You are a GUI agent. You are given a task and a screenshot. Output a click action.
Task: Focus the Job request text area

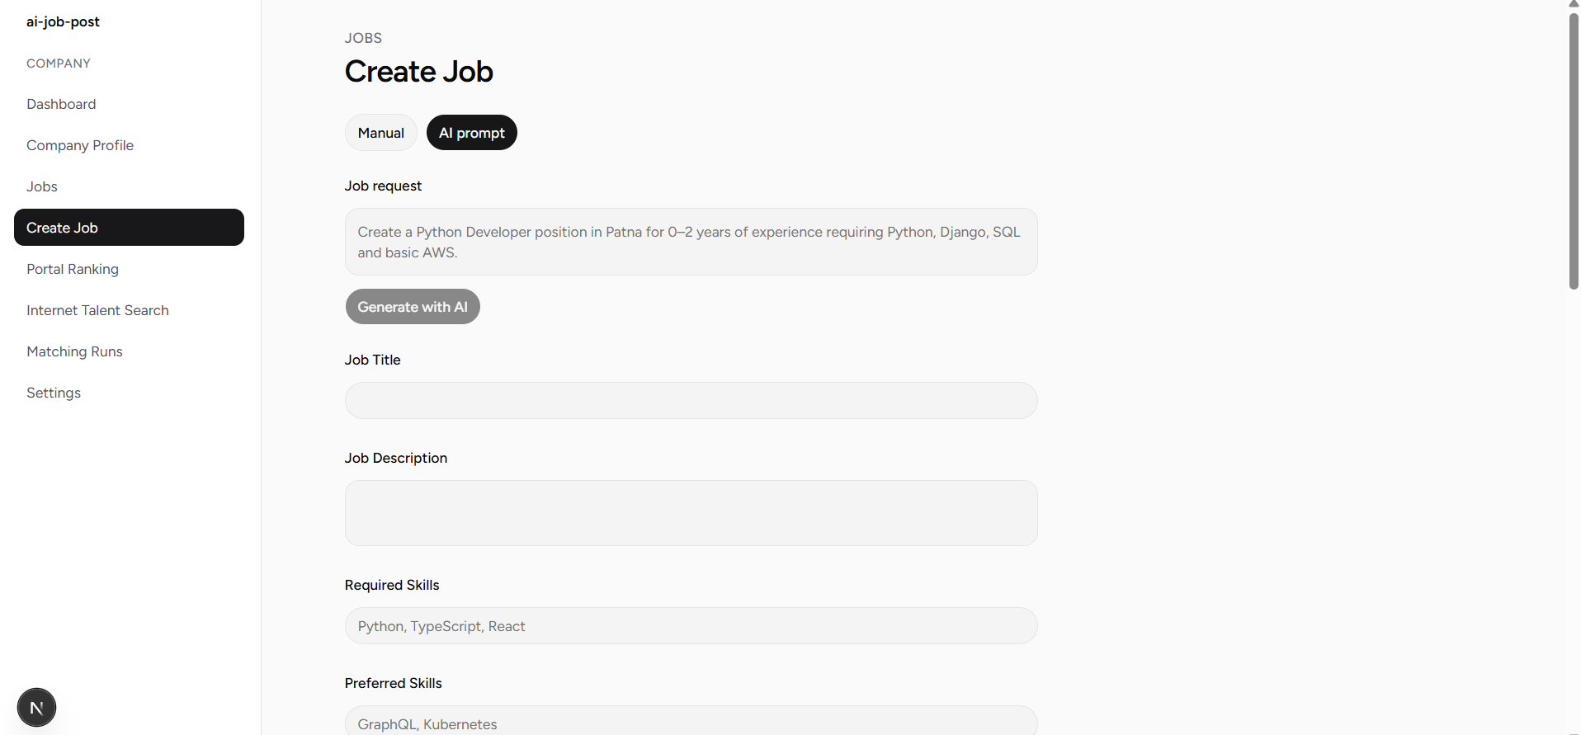point(691,242)
